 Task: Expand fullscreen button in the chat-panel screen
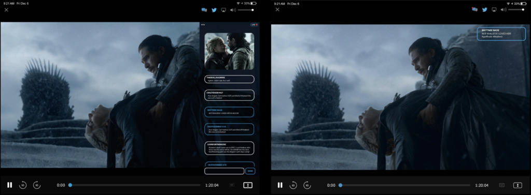(247, 185)
